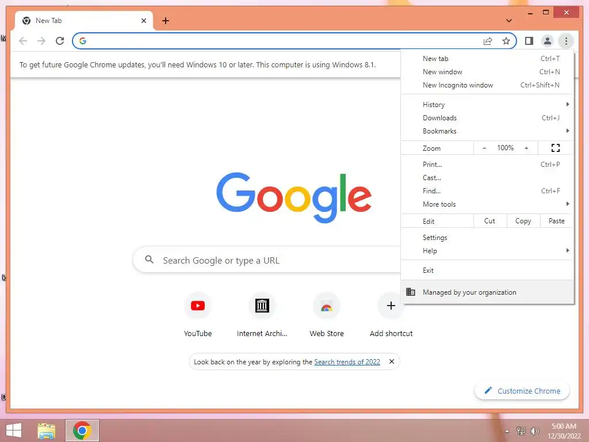Click the Google logo

click(x=294, y=197)
